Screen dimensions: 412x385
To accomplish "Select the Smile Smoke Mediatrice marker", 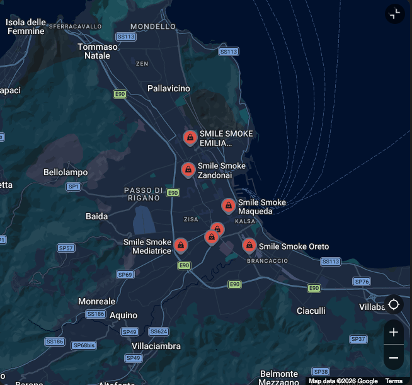I will click(x=181, y=245).
